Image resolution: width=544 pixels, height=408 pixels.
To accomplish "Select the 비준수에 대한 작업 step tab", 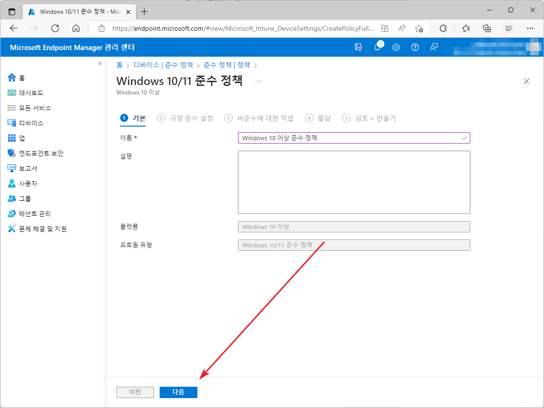I will 259,119.
